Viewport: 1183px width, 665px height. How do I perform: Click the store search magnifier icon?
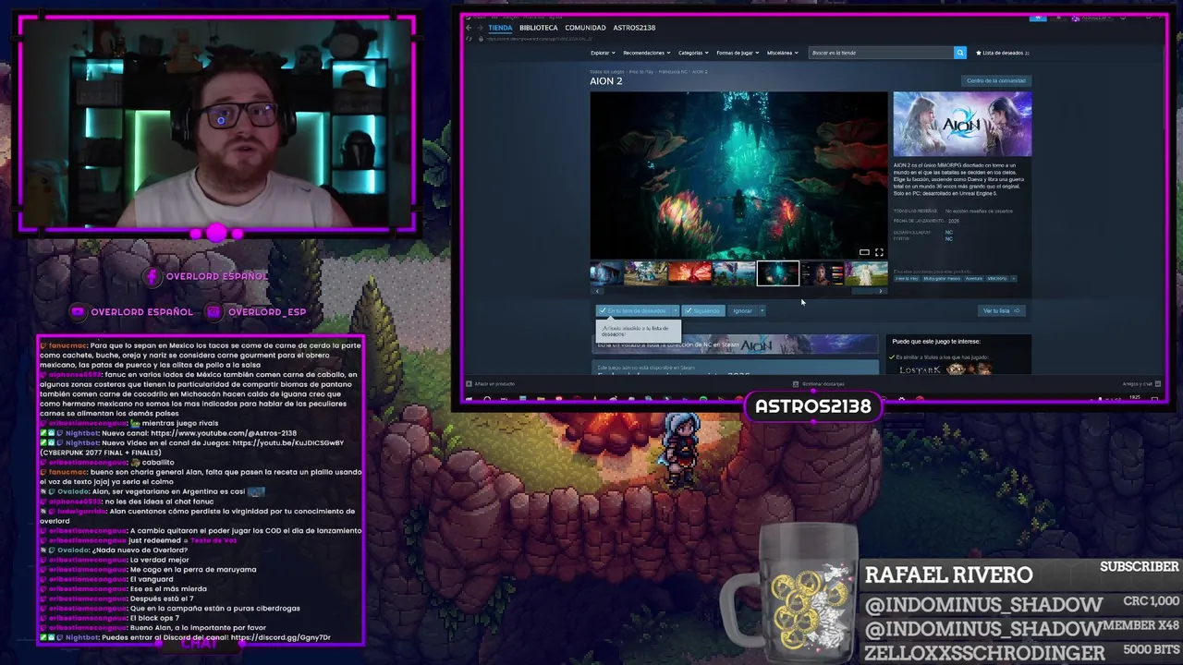point(959,53)
